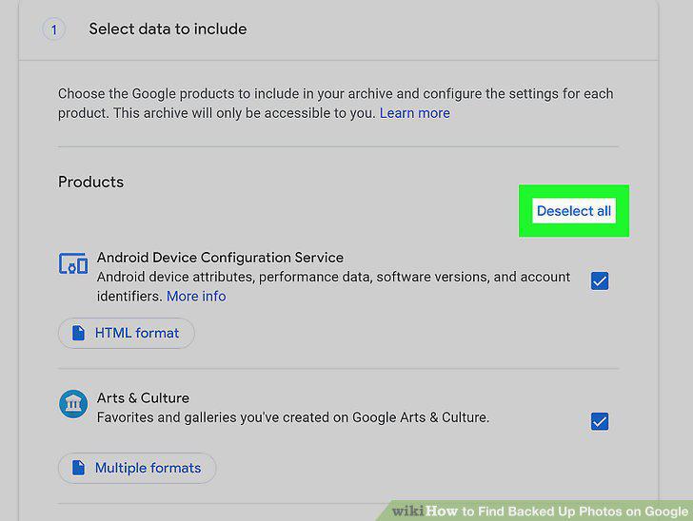The width and height of the screenshot is (693, 521).
Task: Open the Learn more link
Action: pyautogui.click(x=415, y=113)
